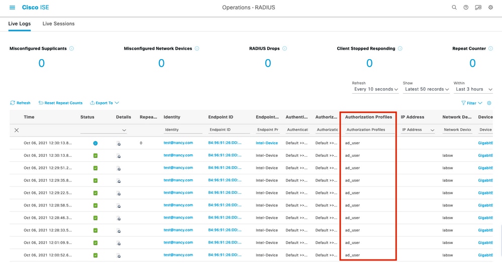Open Intel-Device link in first row

point(267,143)
